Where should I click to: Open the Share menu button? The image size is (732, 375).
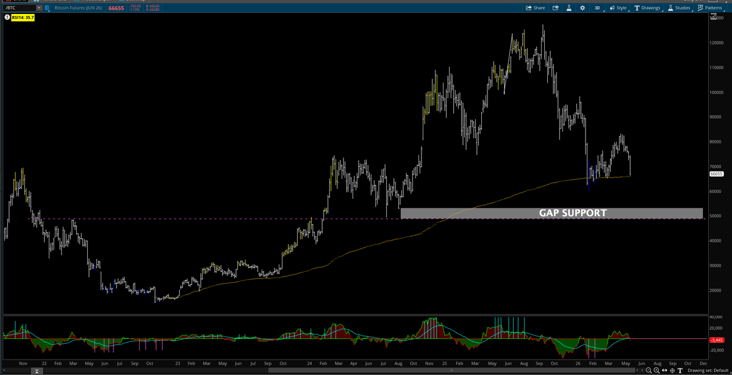click(x=535, y=8)
